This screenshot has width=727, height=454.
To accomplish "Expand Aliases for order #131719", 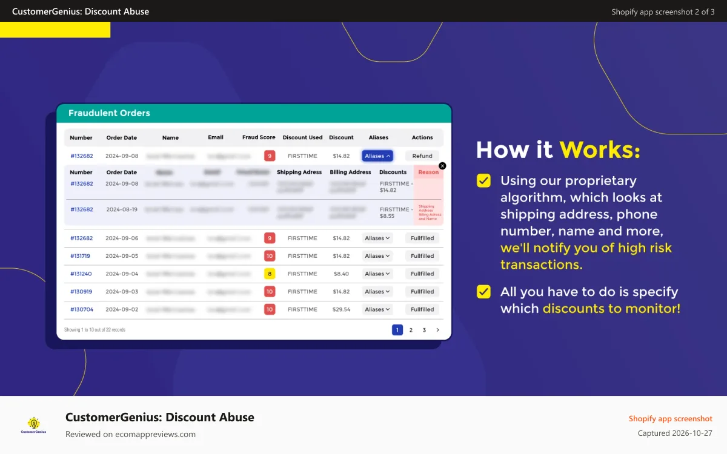I will (377, 256).
